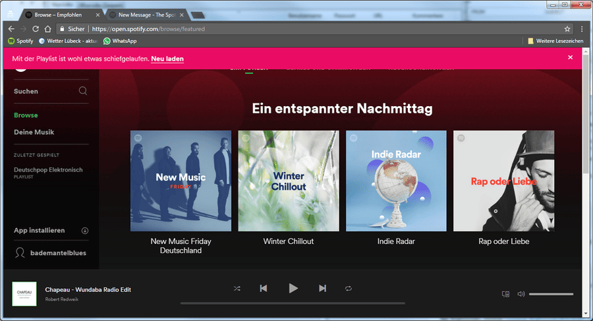Go back in browser
Image resolution: width=593 pixels, height=321 pixels.
(11, 29)
